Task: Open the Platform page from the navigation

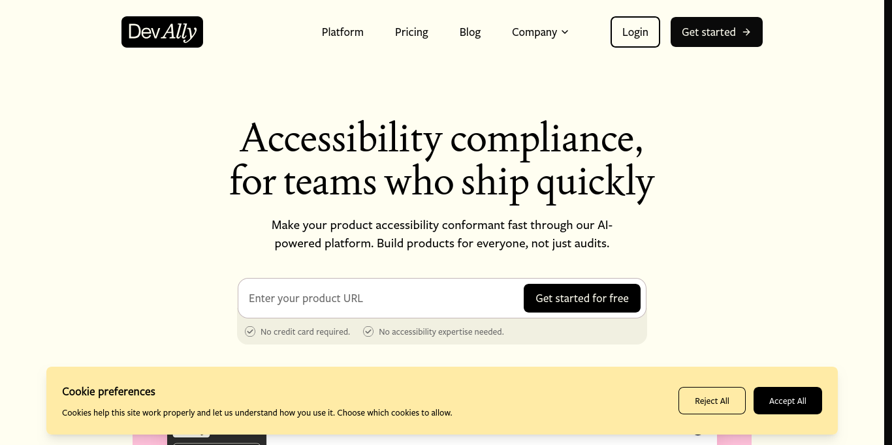Action: click(342, 32)
